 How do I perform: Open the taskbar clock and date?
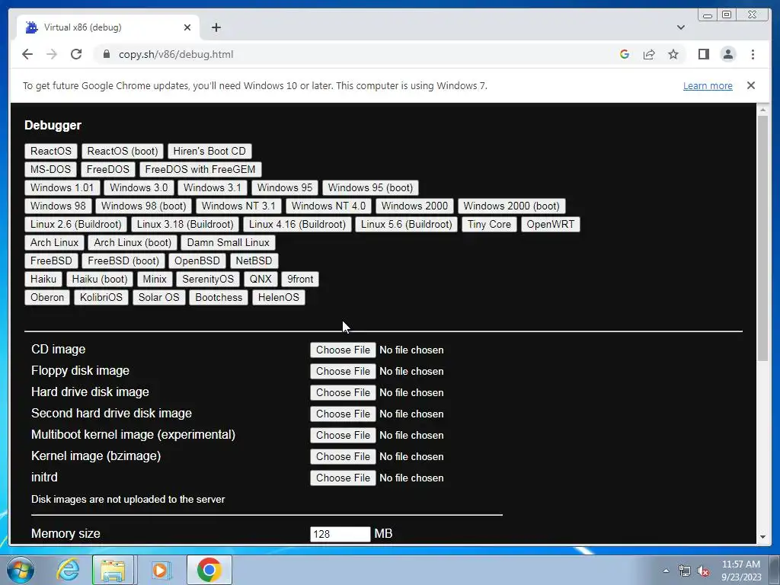click(x=741, y=571)
